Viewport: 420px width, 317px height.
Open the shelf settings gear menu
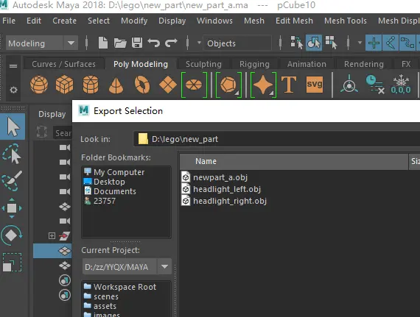13,90
